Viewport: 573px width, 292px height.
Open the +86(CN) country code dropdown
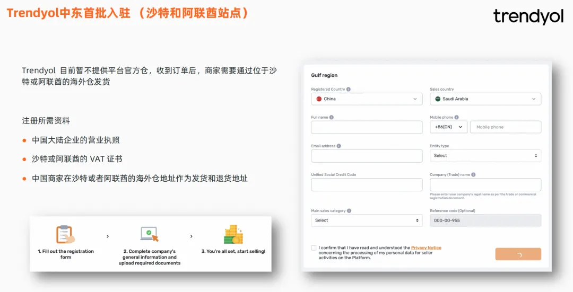[x=448, y=127]
